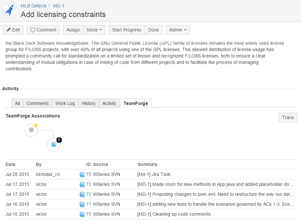This screenshot has height=224, width=301.
Task: Click commit icon beside ID 70
Action: pyautogui.click(x=82, y=214)
